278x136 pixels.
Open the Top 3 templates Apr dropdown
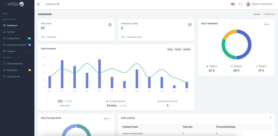(x=267, y=24)
